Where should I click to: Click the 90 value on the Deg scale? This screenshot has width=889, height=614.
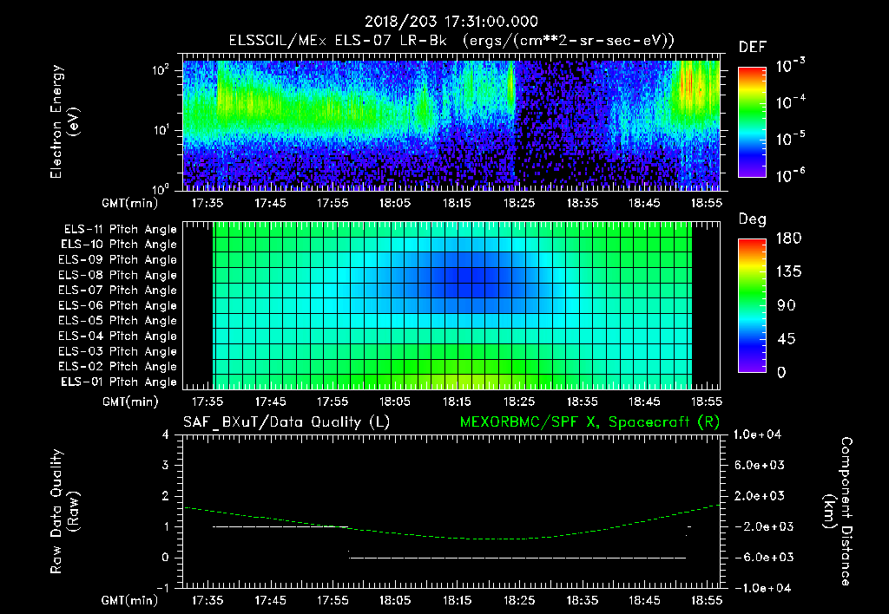click(787, 306)
